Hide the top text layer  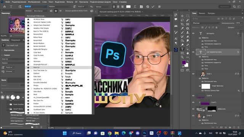click(193, 33)
